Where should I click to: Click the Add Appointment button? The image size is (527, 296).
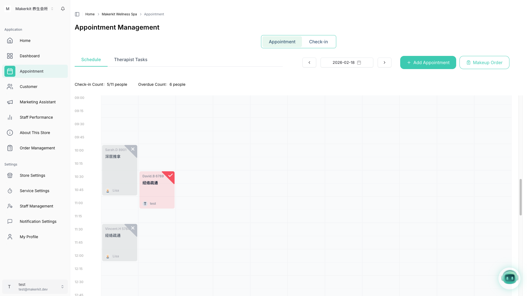(x=428, y=62)
